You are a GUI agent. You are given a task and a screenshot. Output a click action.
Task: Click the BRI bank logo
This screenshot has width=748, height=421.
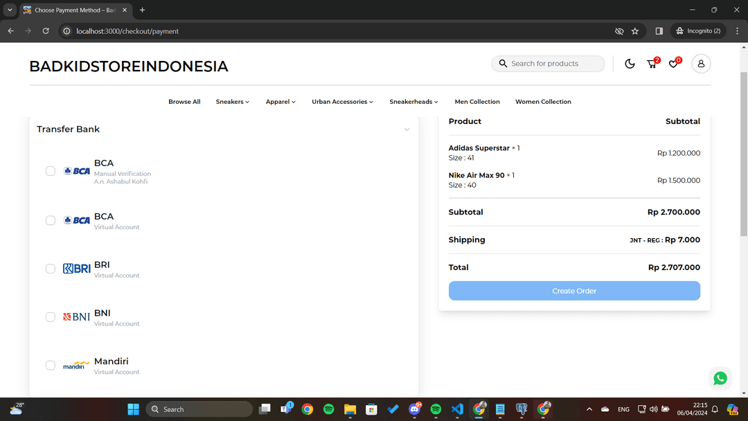tap(76, 269)
